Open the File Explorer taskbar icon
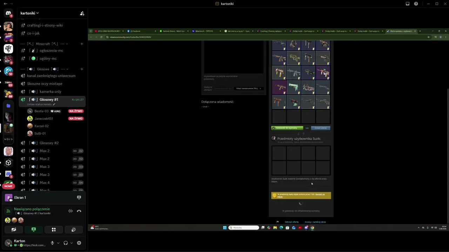The height and width of the screenshot is (252, 449). tap(275, 227)
